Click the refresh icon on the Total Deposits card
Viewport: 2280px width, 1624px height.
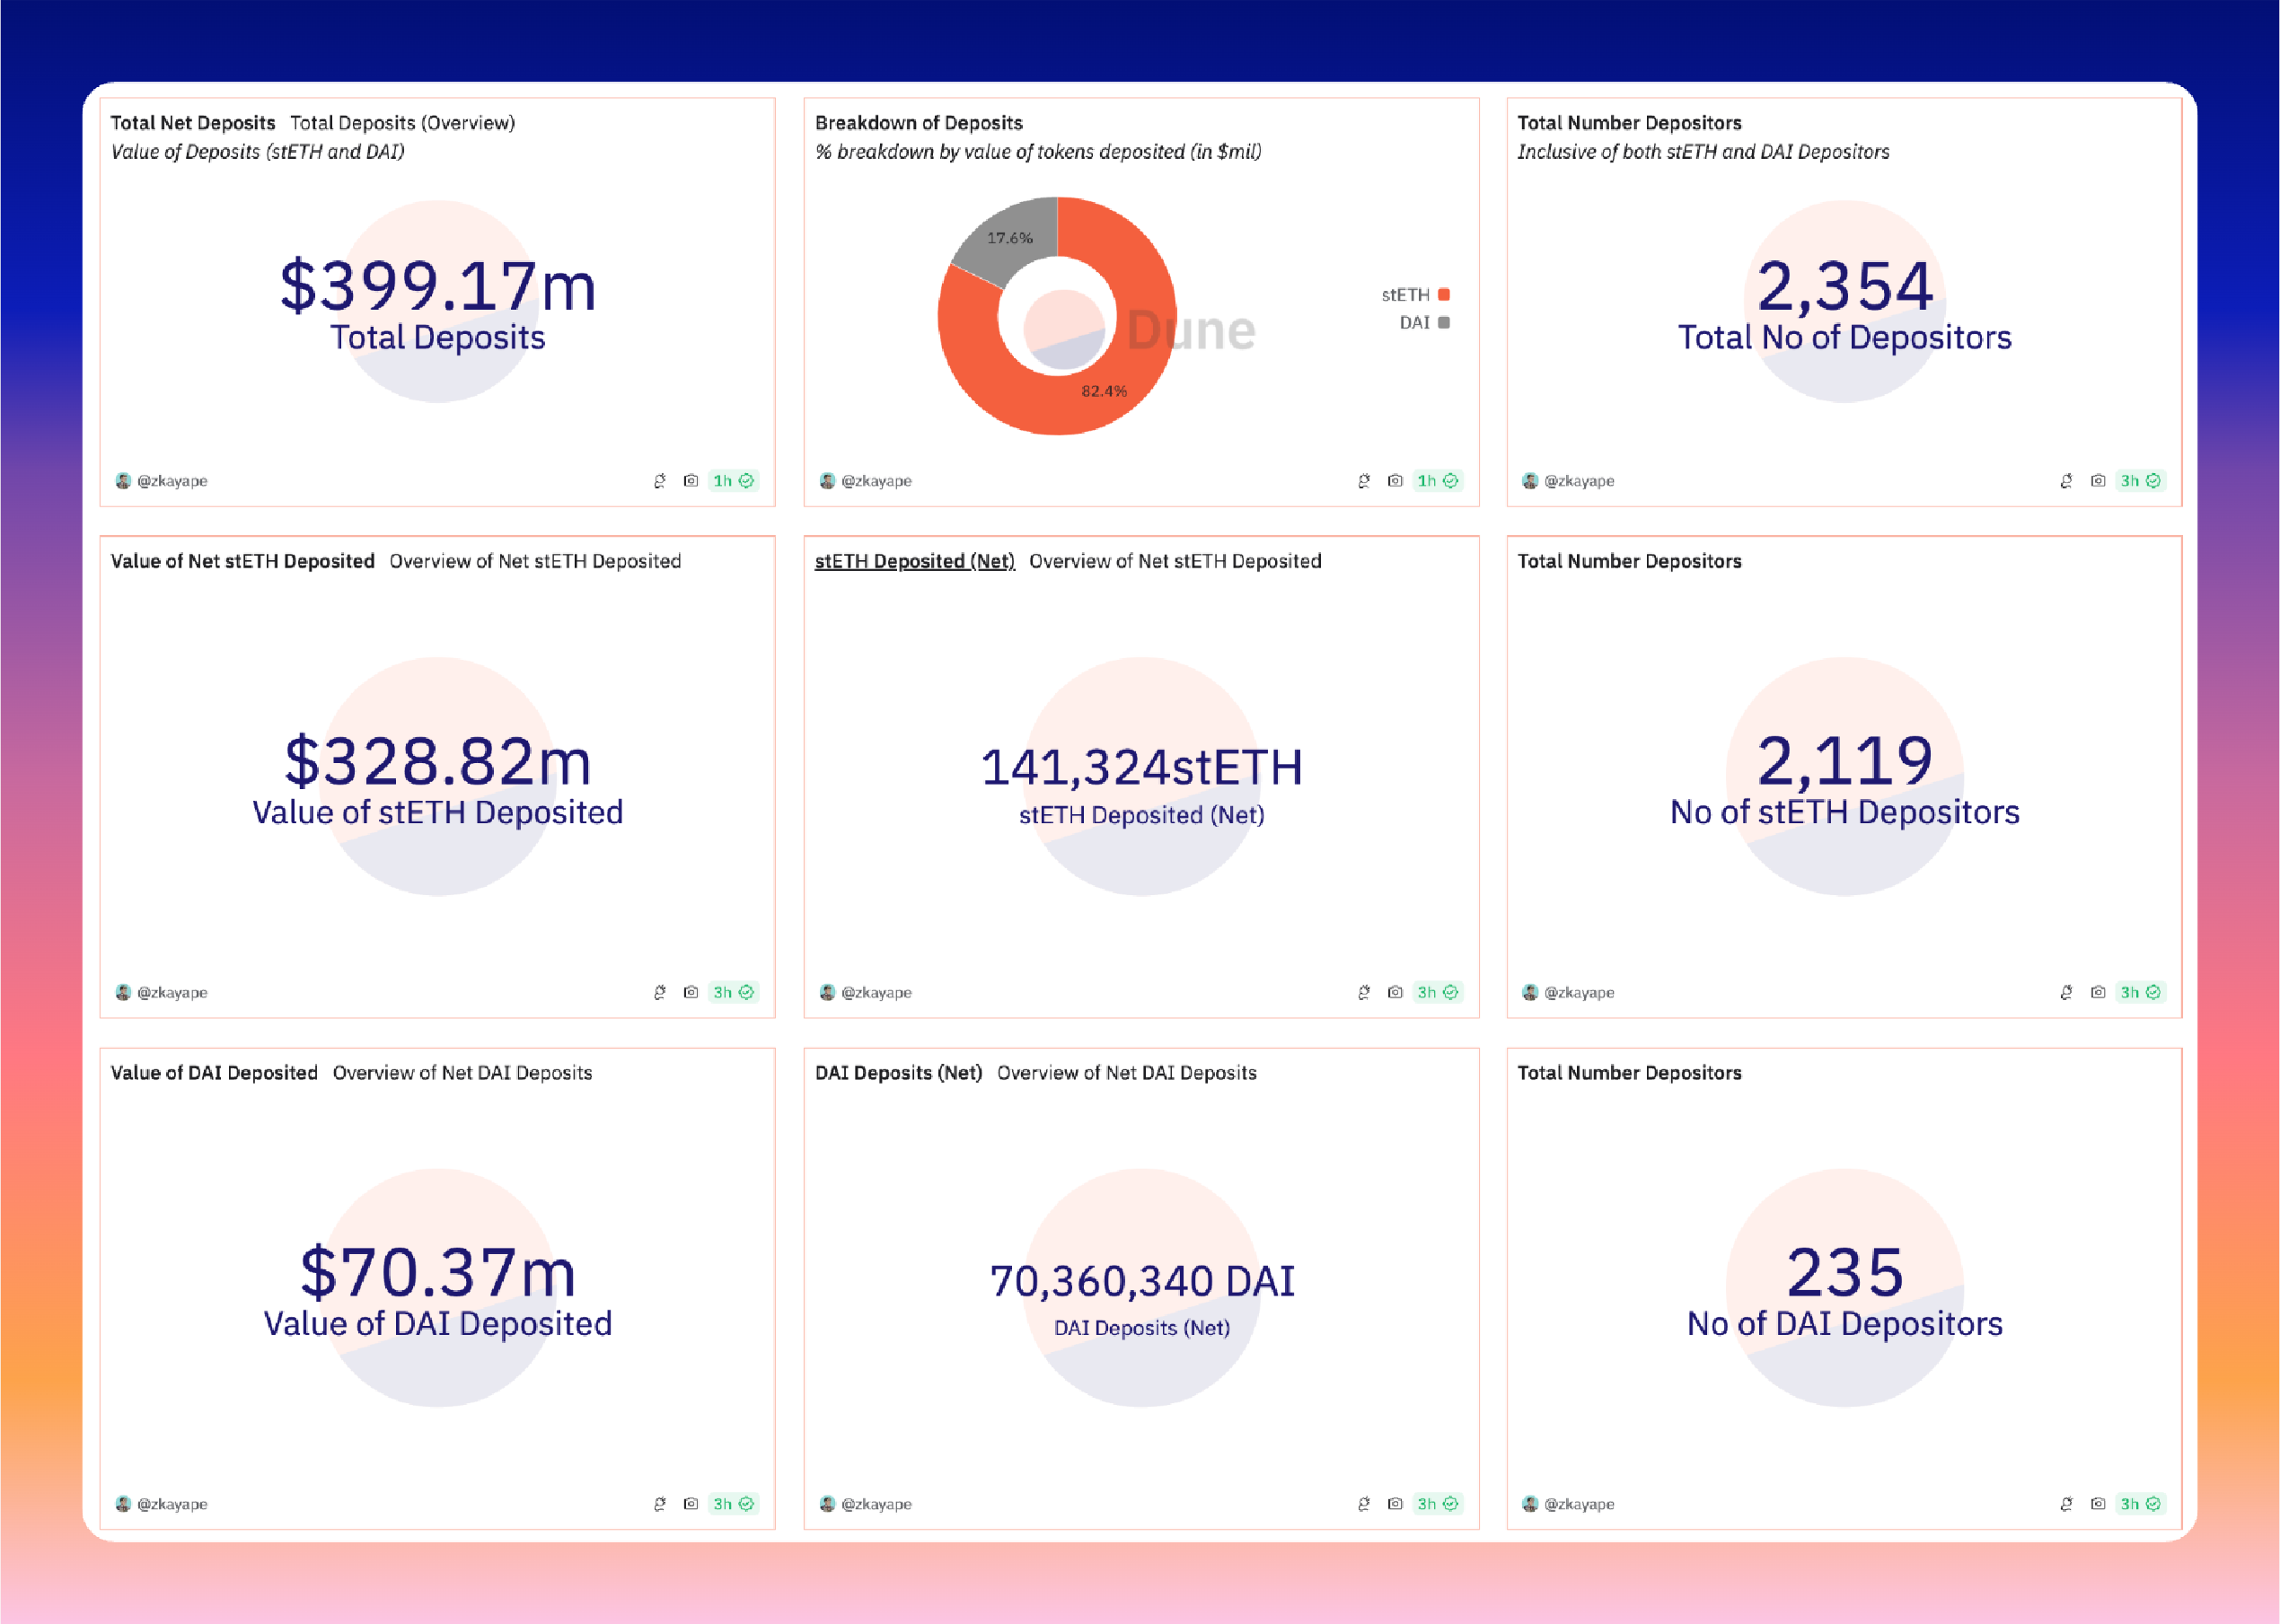tap(660, 481)
